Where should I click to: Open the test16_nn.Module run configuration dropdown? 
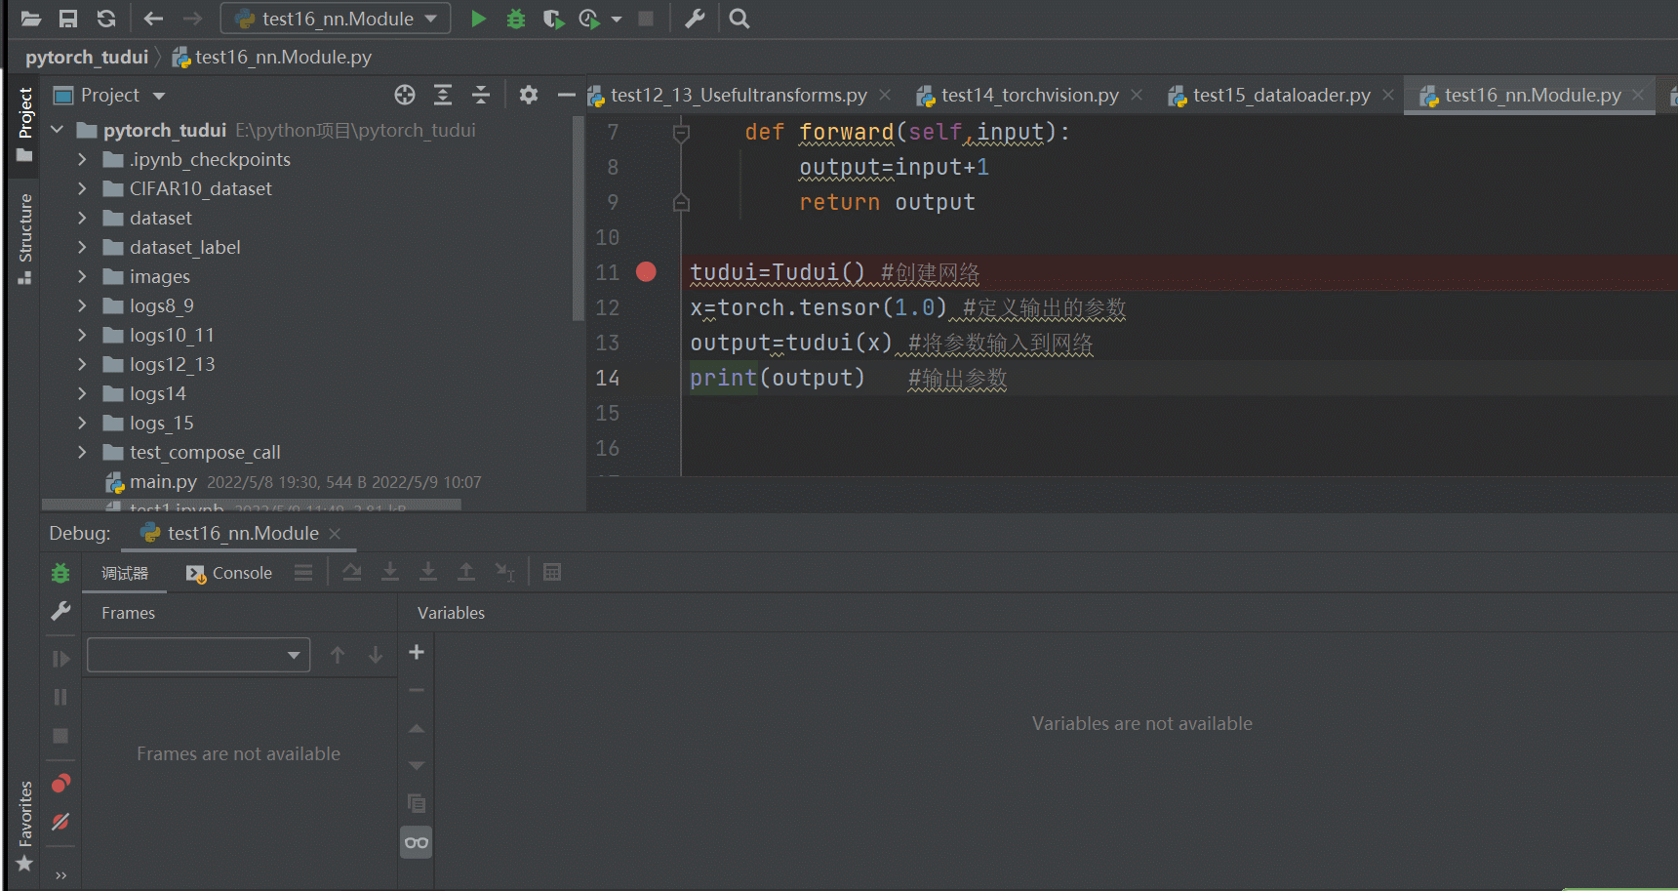[336, 19]
